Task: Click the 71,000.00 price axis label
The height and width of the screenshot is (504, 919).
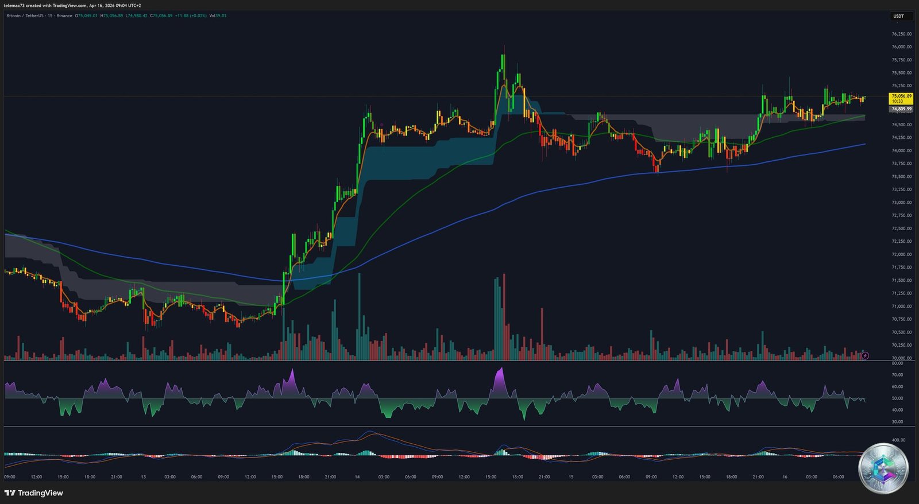Action: pyautogui.click(x=901, y=306)
